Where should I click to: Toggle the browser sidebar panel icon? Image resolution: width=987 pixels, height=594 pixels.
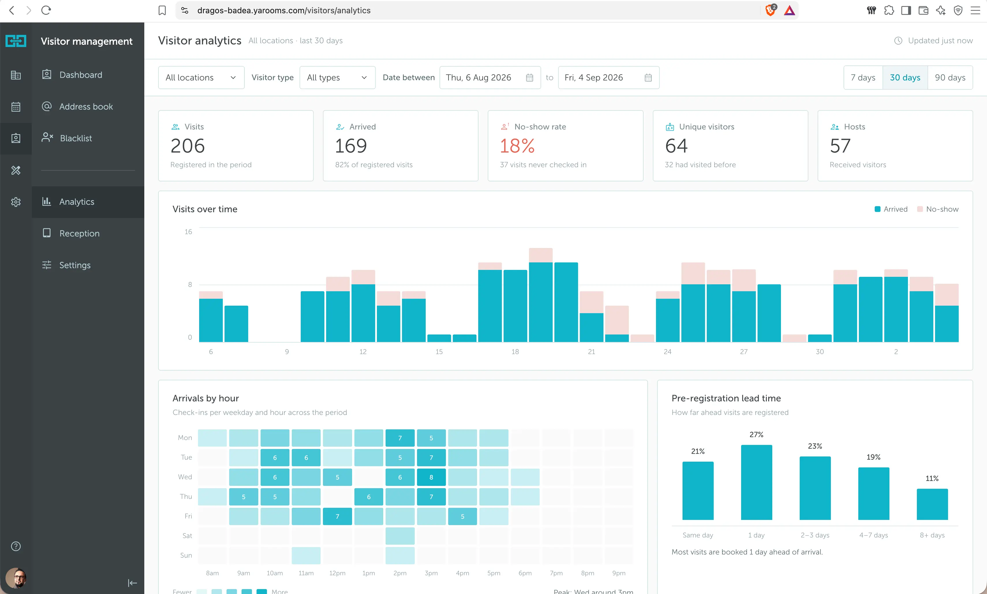[x=906, y=10]
